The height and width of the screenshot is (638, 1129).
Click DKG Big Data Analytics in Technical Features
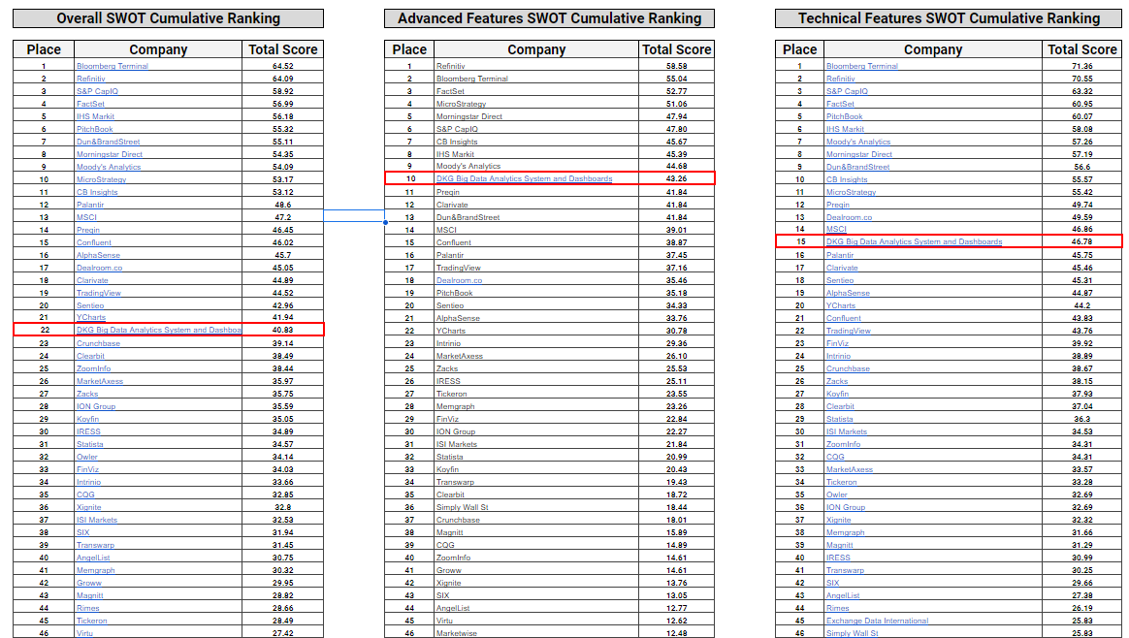coord(914,242)
